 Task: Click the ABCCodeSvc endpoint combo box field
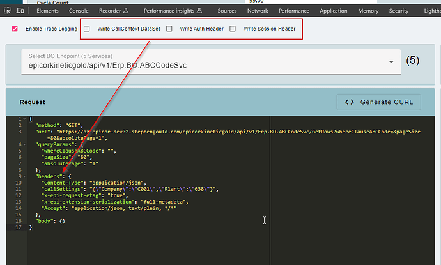pos(211,62)
